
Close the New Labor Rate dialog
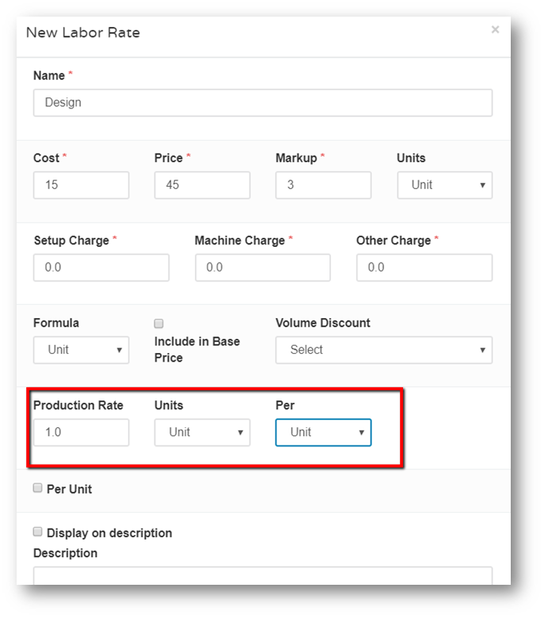495,29
